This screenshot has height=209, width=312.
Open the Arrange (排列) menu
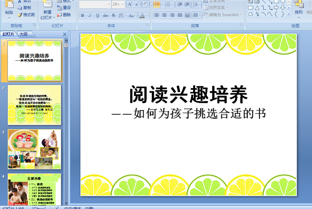[298, 9]
